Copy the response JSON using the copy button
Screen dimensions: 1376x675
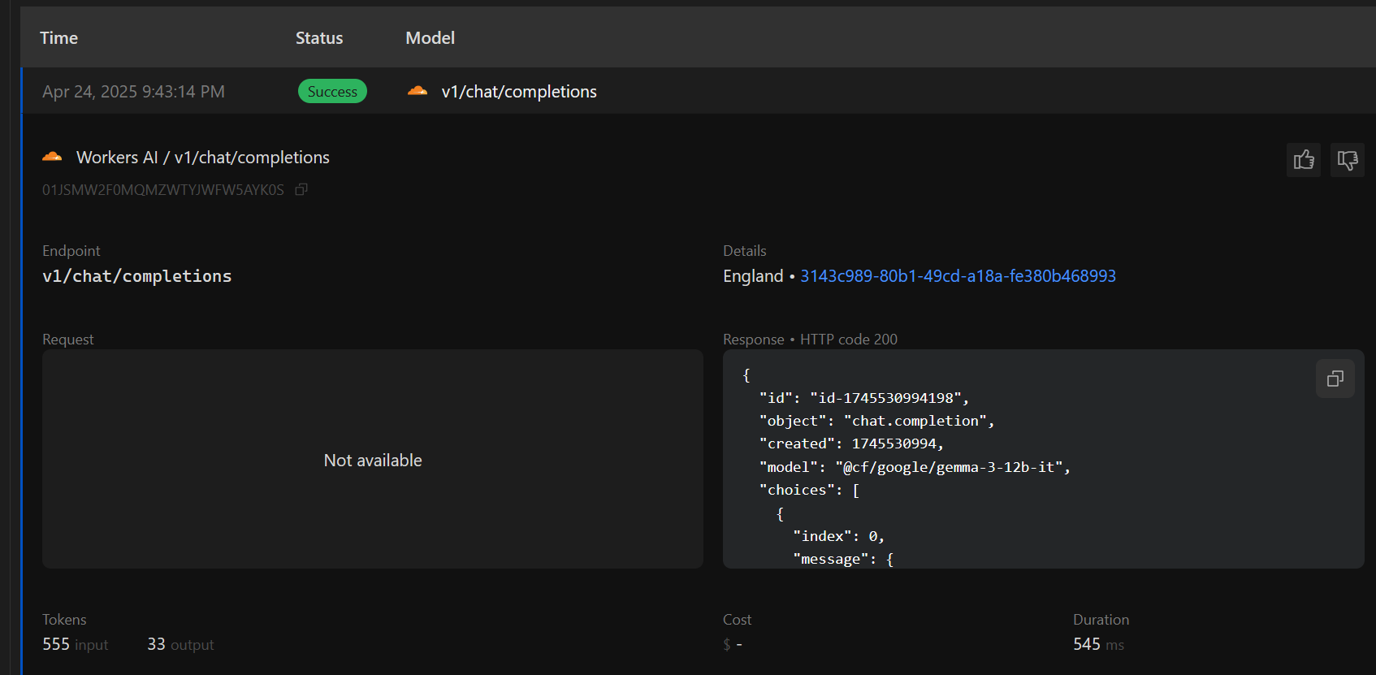1335,379
